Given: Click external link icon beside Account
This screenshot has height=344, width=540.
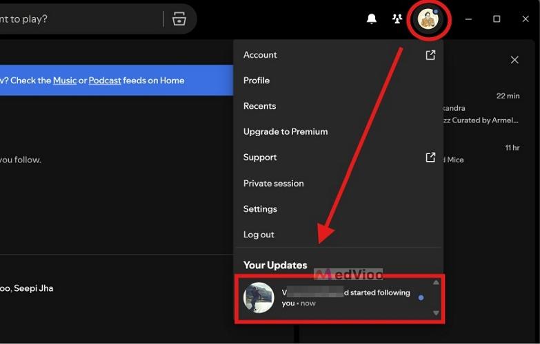Looking at the screenshot, I should click(430, 55).
